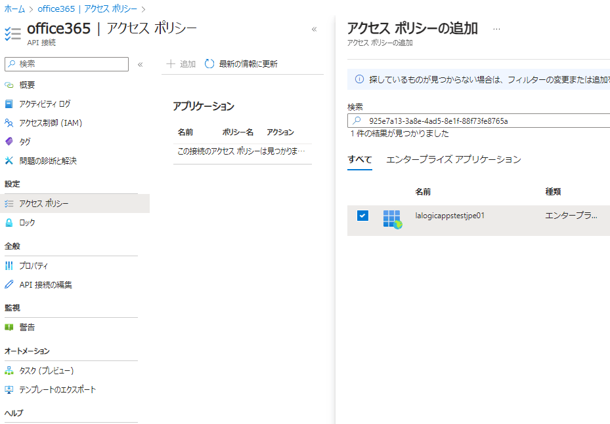The width and height of the screenshot is (610, 424).
Task: Click the circular refresh arrow icon
Action: click(209, 64)
